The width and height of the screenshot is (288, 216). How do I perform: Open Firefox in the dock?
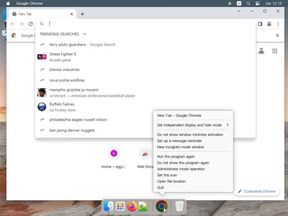pos(132,206)
